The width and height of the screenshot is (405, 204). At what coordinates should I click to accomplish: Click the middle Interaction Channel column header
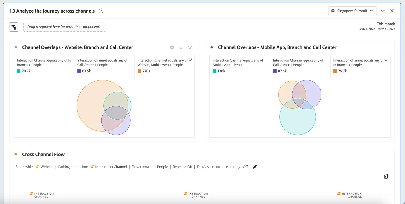click(196, 195)
